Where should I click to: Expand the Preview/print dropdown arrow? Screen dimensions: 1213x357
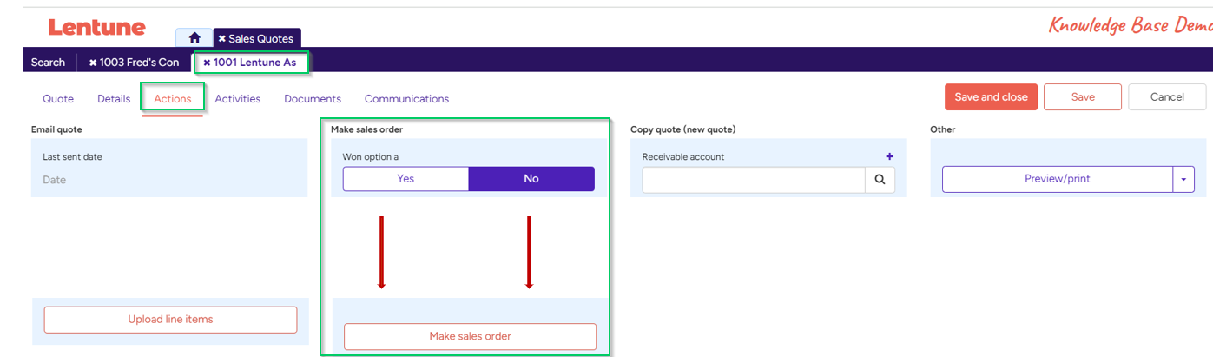(1183, 179)
